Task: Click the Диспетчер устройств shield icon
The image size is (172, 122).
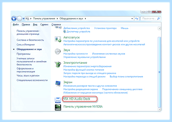Action: (x=64, y=32)
